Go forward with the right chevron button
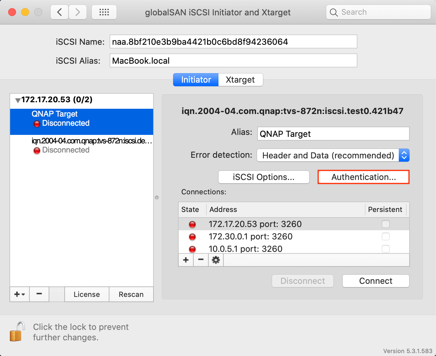The height and width of the screenshot is (356, 436). click(x=77, y=12)
